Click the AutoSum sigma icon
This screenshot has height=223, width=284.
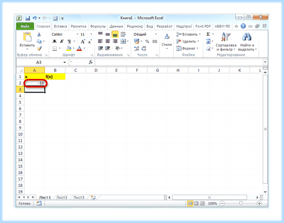[x=208, y=34]
